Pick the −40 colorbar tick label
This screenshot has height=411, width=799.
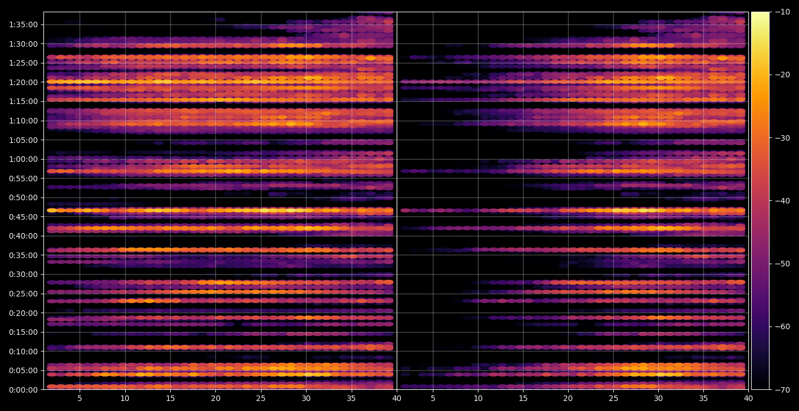point(782,201)
